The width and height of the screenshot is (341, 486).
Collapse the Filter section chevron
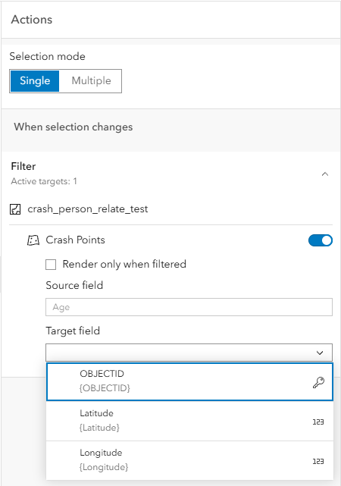(x=324, y=174)
